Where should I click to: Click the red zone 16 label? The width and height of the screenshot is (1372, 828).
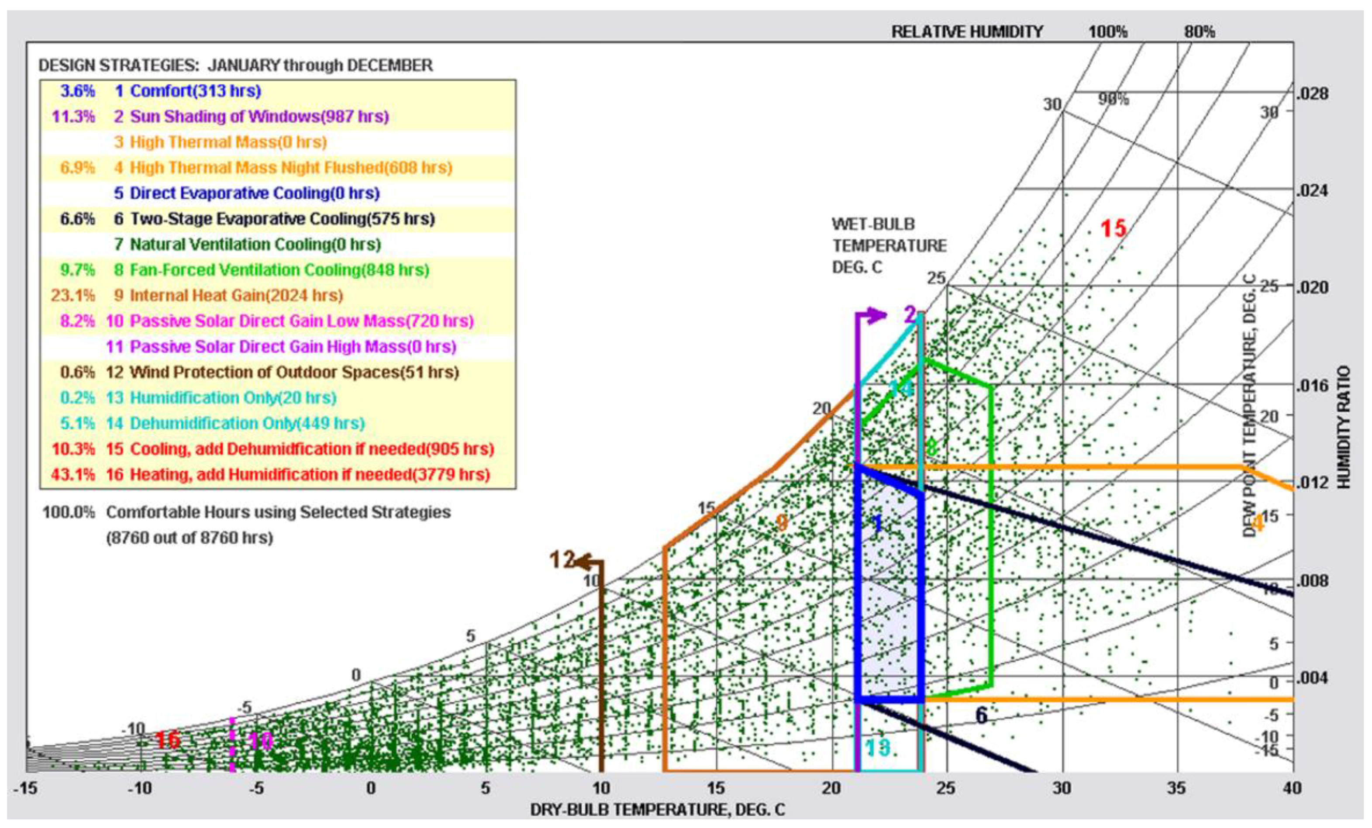point(168,739)
